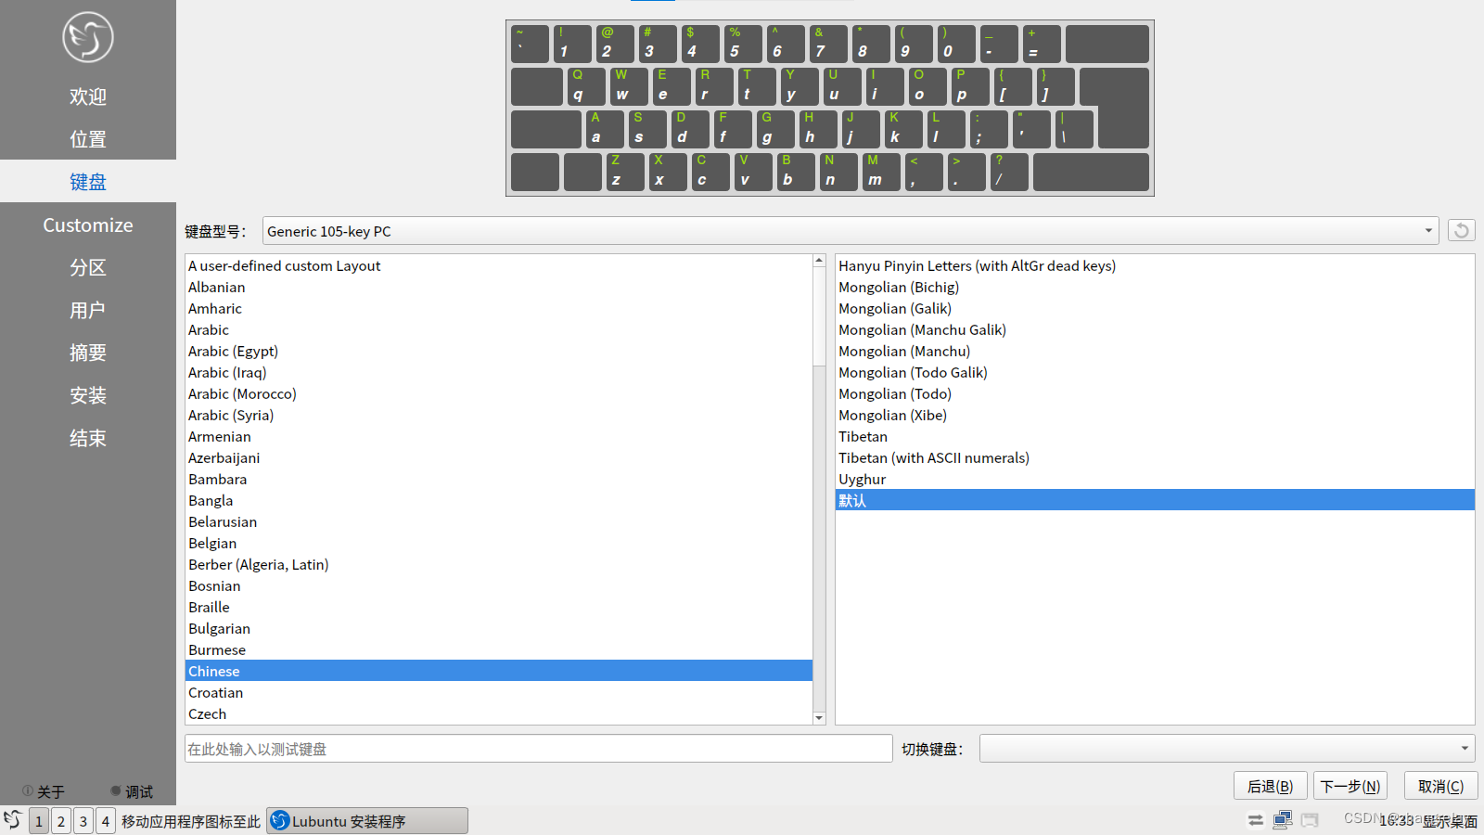The height and width of the screenshot is (835, 1484).
Task: Select the Uyghur variant
Action: [1155, 480]
